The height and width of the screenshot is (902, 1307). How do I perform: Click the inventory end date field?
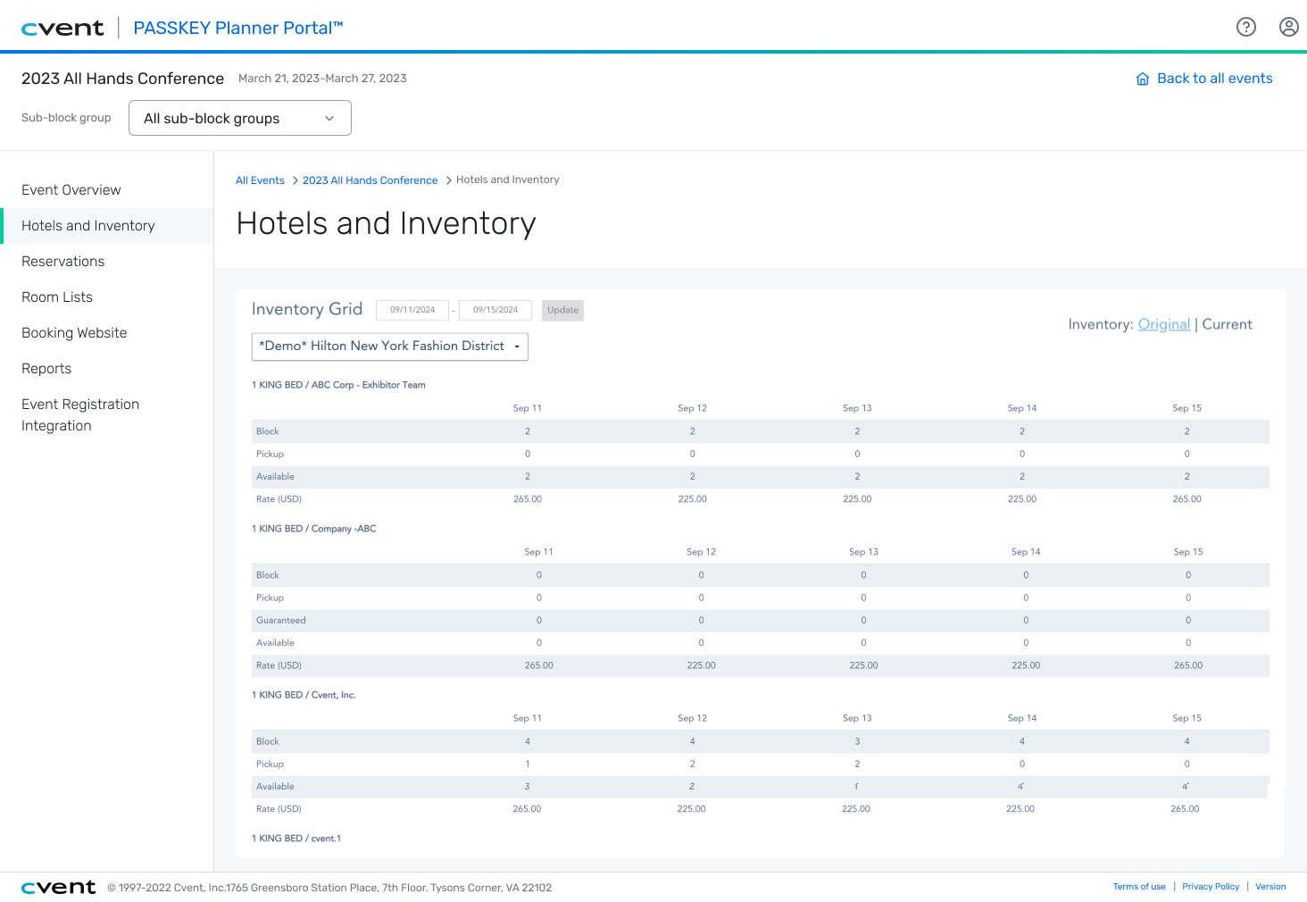495,310
